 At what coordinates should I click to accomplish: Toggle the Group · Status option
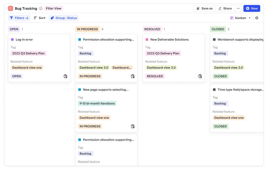tap(64, 18)
